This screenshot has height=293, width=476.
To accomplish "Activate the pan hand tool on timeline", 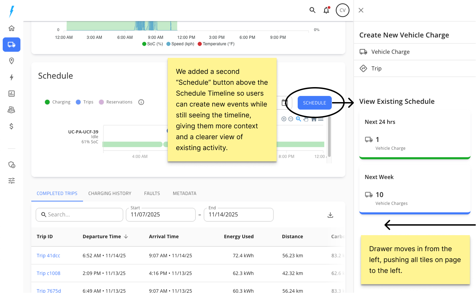I will pyautogui.click(x=306, y=119).
